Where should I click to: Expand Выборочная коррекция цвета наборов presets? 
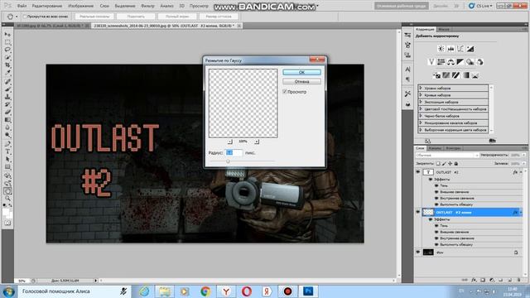(x=421, y=129)
